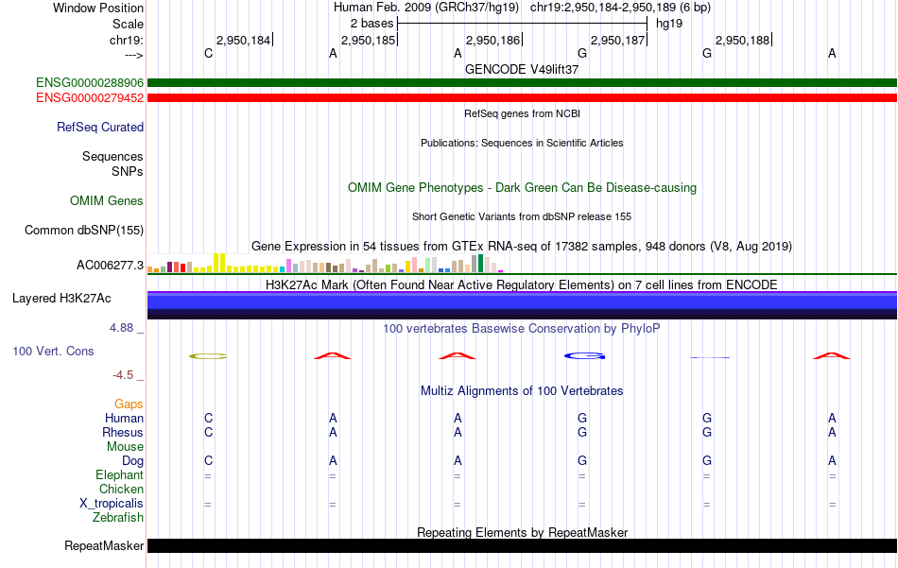Select the Elephant species row label

pyautogui.click(x=120, y=474)
